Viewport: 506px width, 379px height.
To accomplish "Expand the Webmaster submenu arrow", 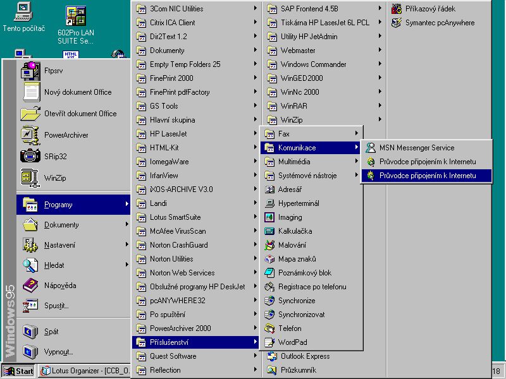I will coord(380,50).
